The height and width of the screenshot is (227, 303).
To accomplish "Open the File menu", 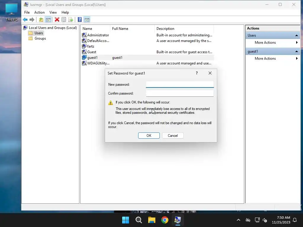I will [x=27, y=12].
